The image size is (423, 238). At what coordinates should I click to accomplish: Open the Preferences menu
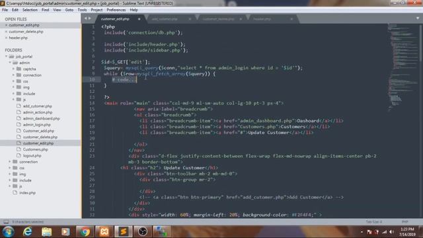point(116,10)
